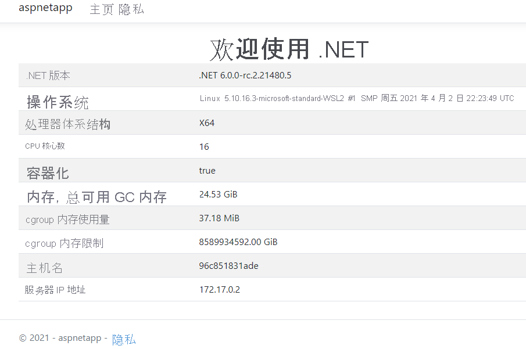The height and width of the screenshot is (349, 526).
Task: Select the 容器化 label
Action: [48, 173]
